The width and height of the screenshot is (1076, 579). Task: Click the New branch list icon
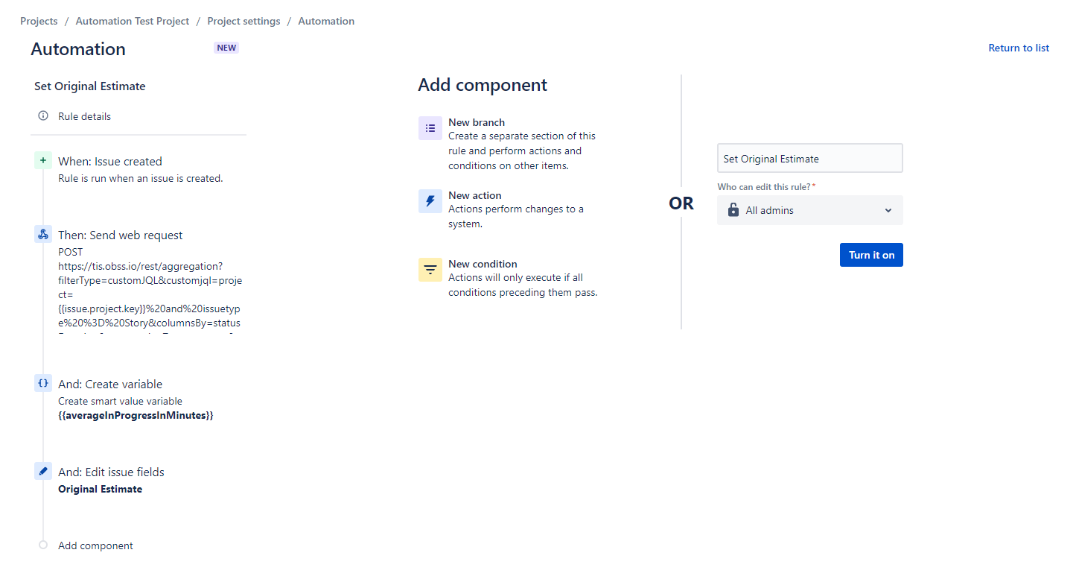430,128
